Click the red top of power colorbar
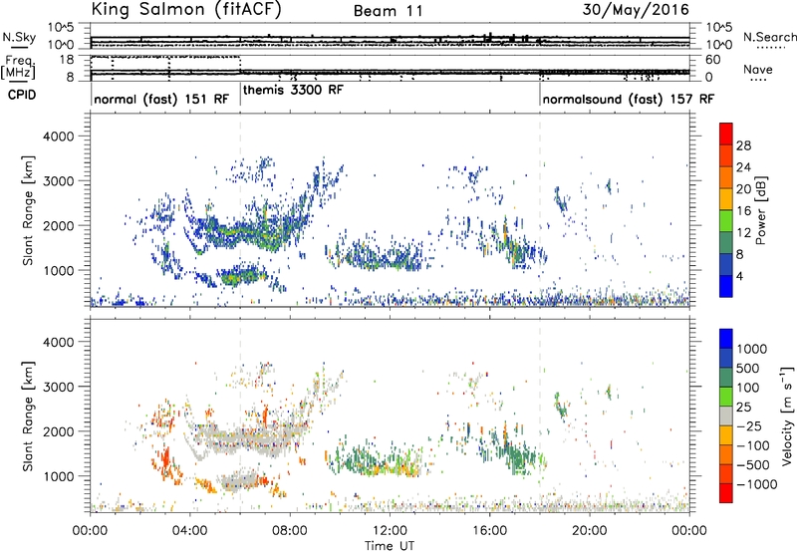Screen dimensions: 797x552 pyautogui.click(x=726, y=134)
